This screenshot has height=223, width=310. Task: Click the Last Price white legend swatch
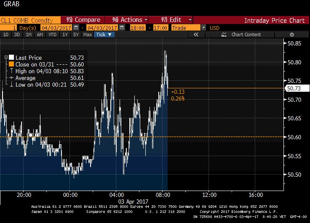11,58
